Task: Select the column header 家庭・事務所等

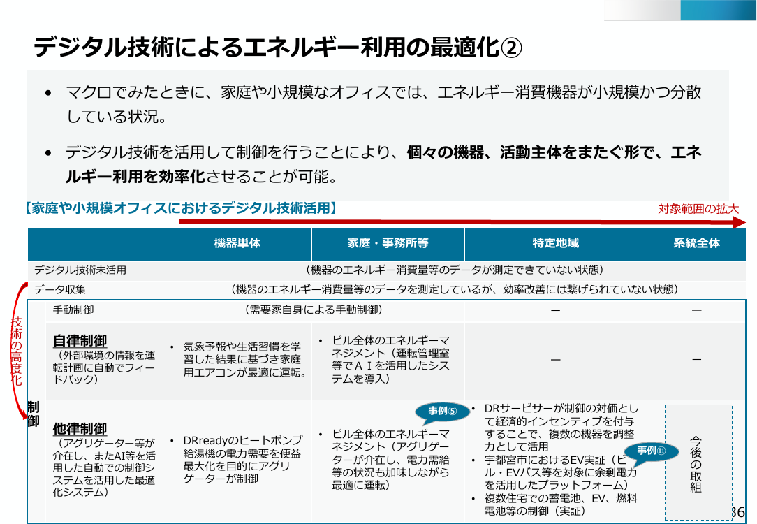Action: click(388, 243)
